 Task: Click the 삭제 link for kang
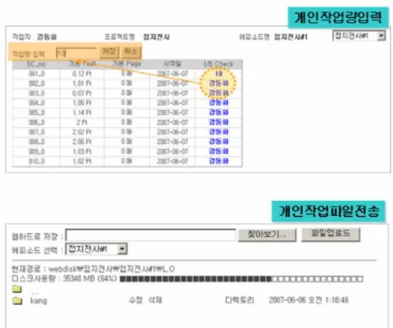(x=155, y=300)
